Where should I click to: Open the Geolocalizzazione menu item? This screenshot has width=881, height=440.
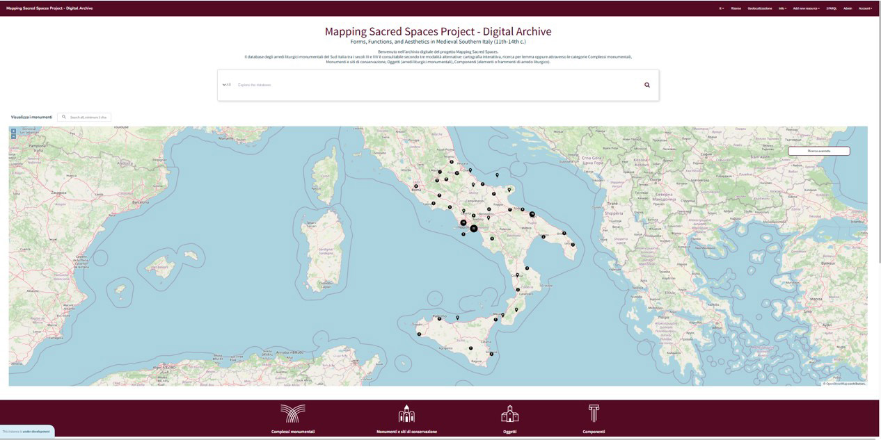coord(759,8)
